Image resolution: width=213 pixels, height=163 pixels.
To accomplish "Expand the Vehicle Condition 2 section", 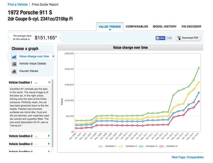I will [30, 136].
